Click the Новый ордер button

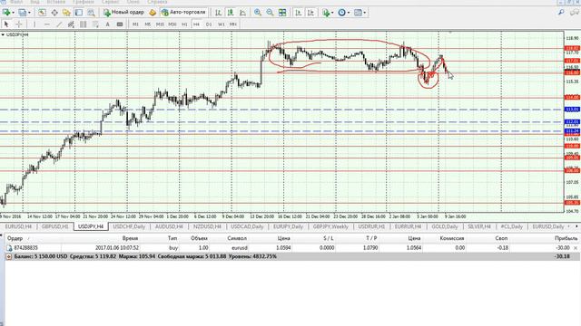pos(123,13)
